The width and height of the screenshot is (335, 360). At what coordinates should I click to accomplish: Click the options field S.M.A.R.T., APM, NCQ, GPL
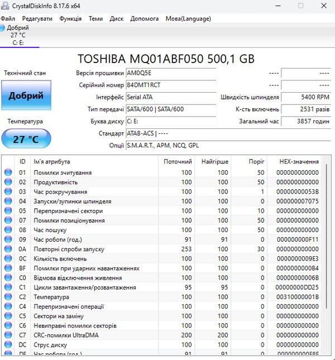(x=228, y=145)
